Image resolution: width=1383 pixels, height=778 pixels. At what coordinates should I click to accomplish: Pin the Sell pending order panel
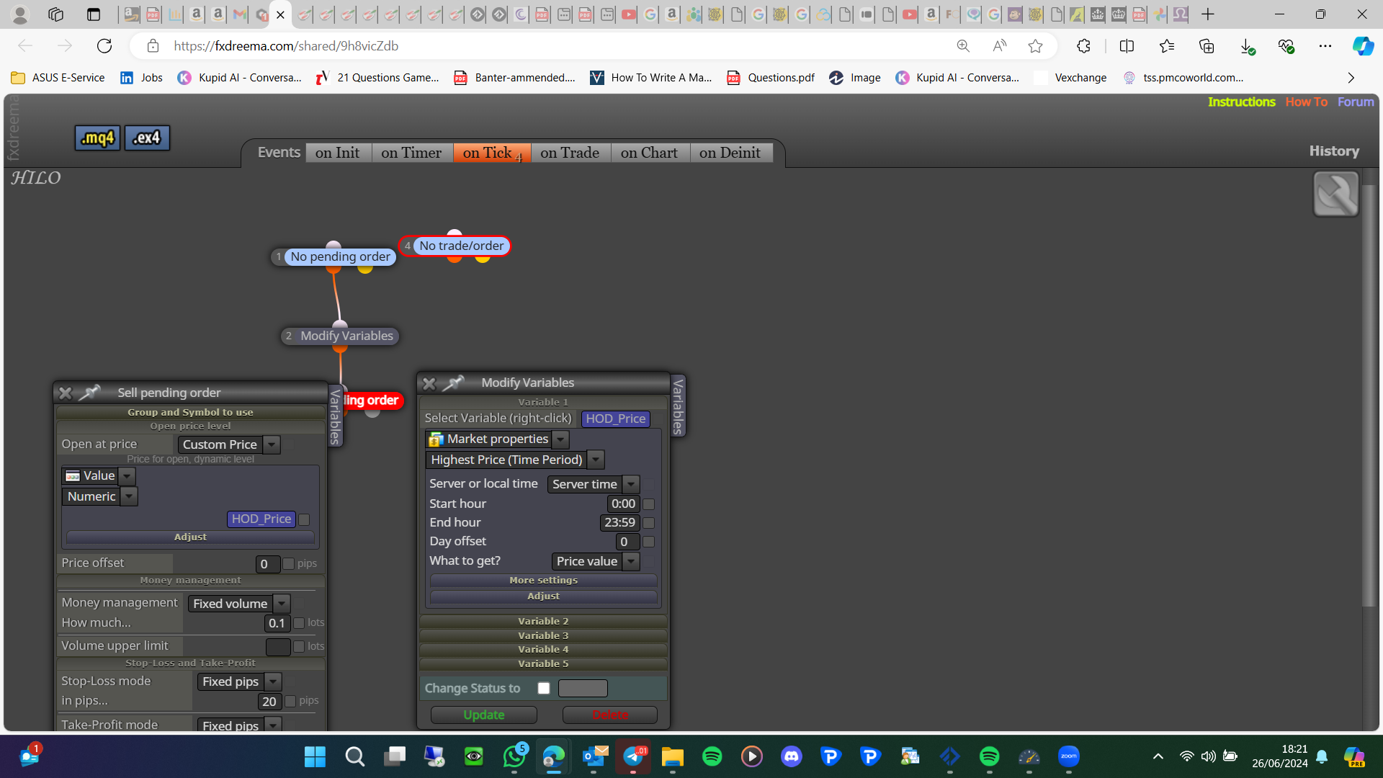[89, 393]
